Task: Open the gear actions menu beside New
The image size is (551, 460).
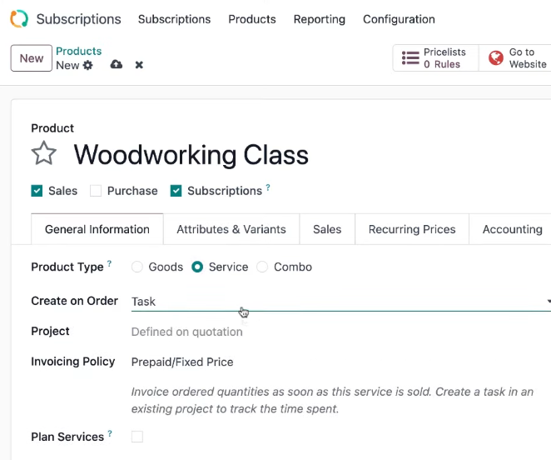Action: (87, 65)
